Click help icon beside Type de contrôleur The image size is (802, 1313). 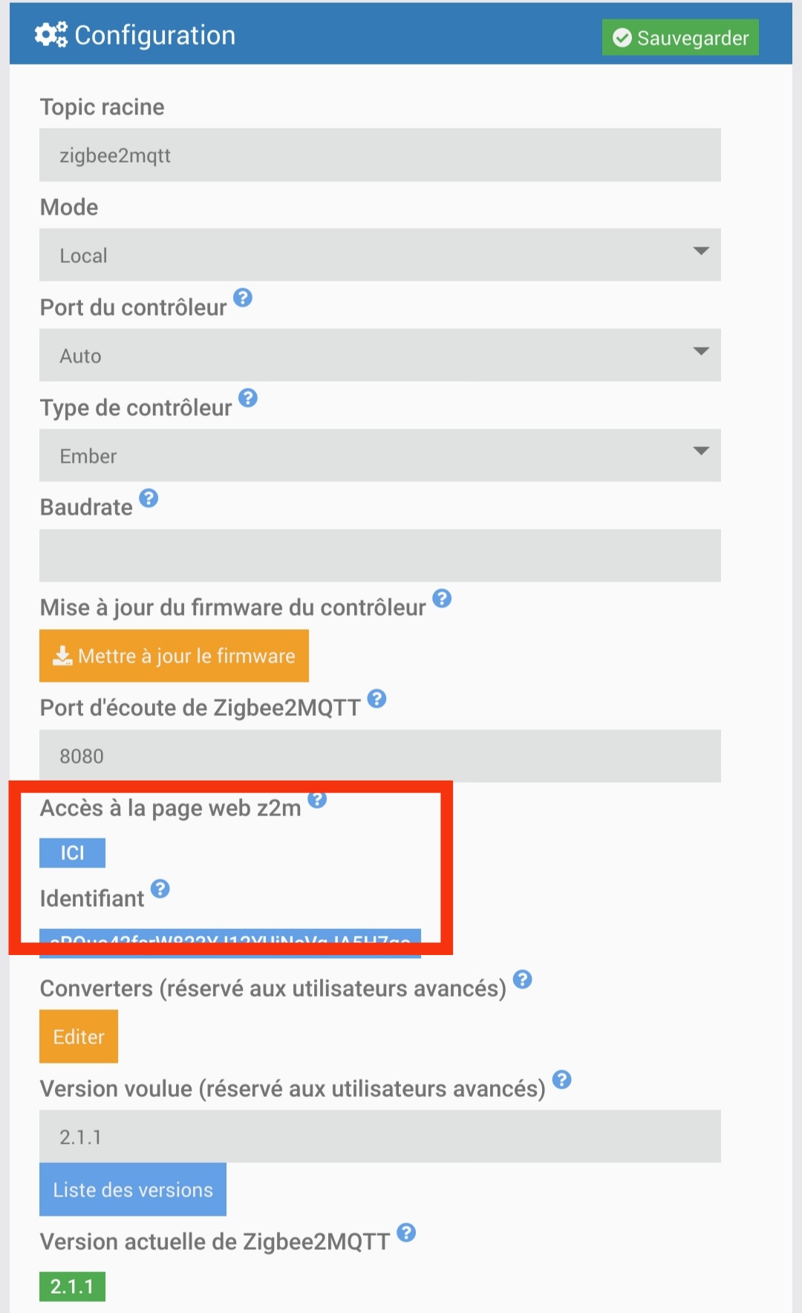(x=248, y=398)
